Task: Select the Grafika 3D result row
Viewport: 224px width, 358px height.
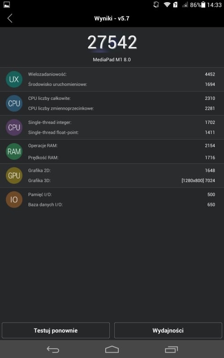Action: 121,181
